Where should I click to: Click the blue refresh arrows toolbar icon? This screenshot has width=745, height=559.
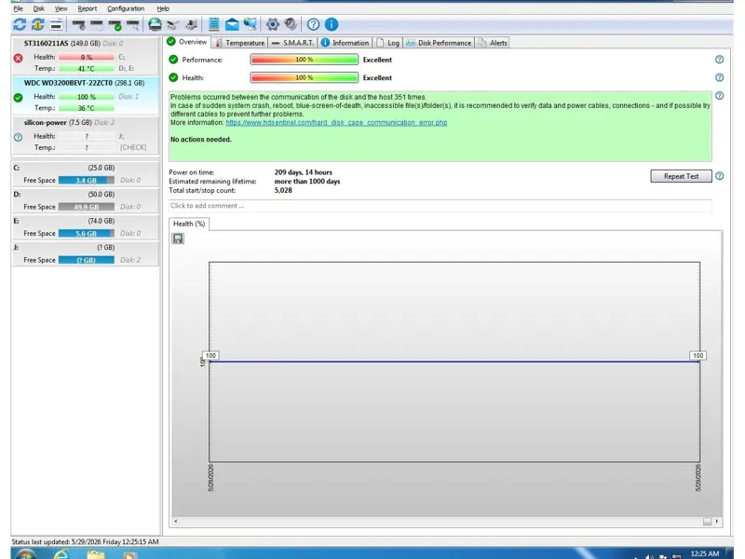[x=20, y=24]
